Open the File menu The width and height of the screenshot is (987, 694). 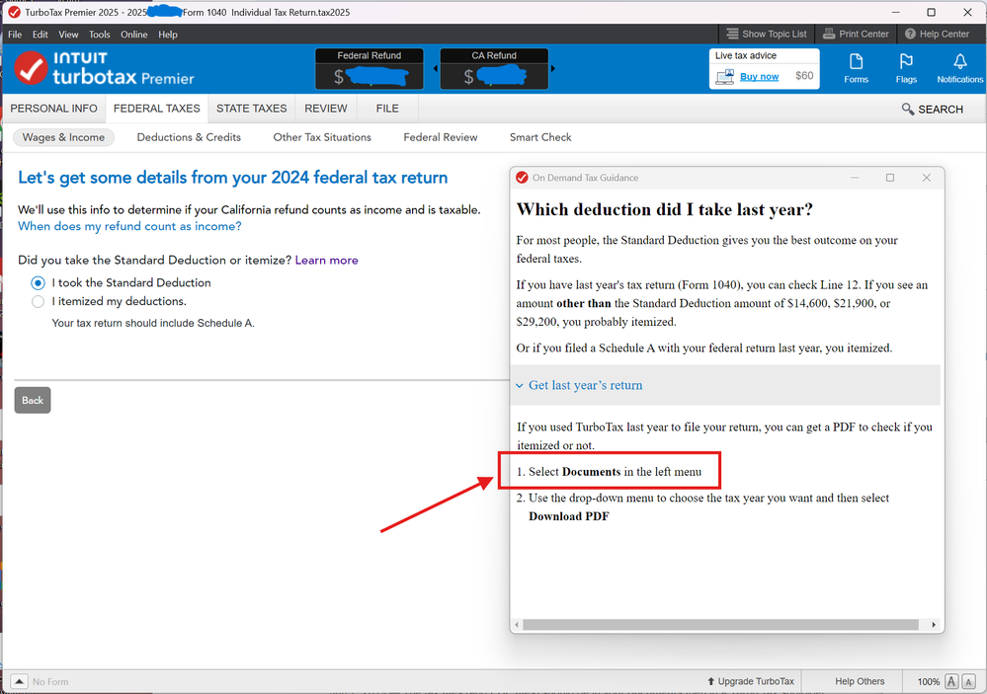click(x=15, y=34)
